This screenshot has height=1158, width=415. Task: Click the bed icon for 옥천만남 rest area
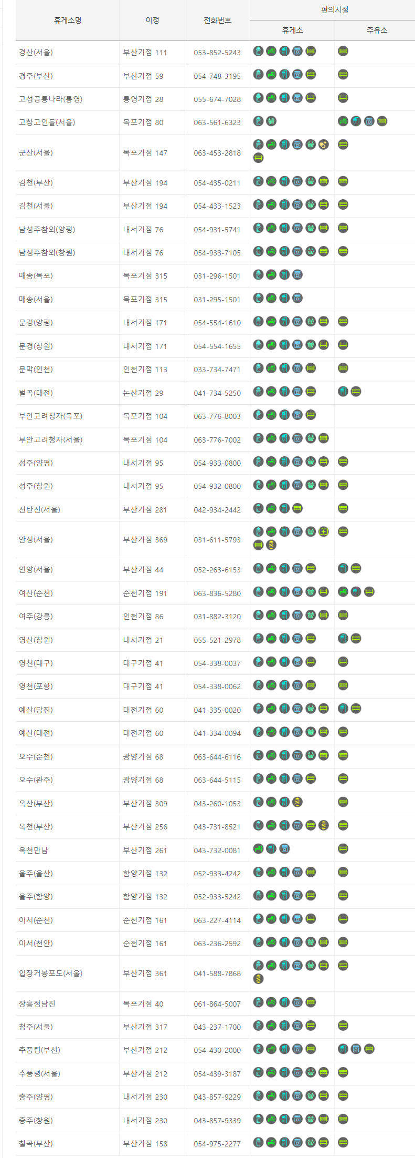(x=258, y=849)
